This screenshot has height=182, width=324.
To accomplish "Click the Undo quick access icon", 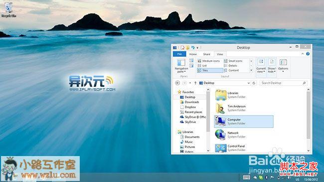I will point(193,48).
